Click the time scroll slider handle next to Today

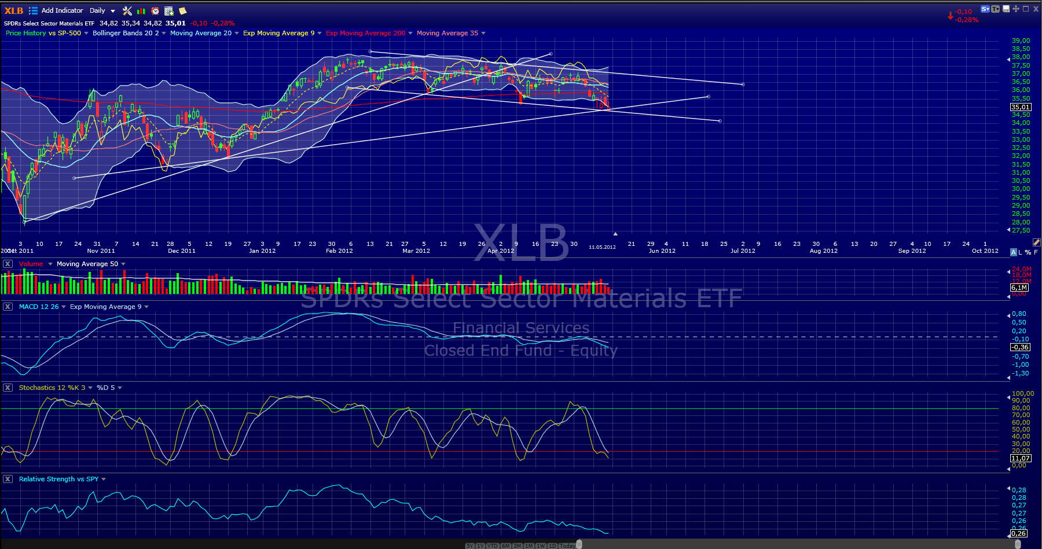pyautogui.click(x=579, y=544)
